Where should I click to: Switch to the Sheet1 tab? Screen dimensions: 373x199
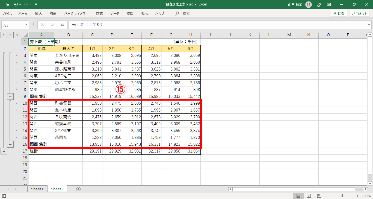[x=37, y=189]
